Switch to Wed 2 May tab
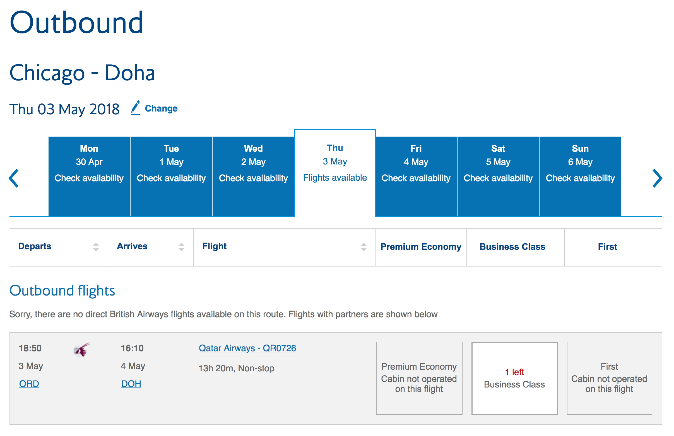The width and height of the screenshot is (674, 436). pos(253,176)
